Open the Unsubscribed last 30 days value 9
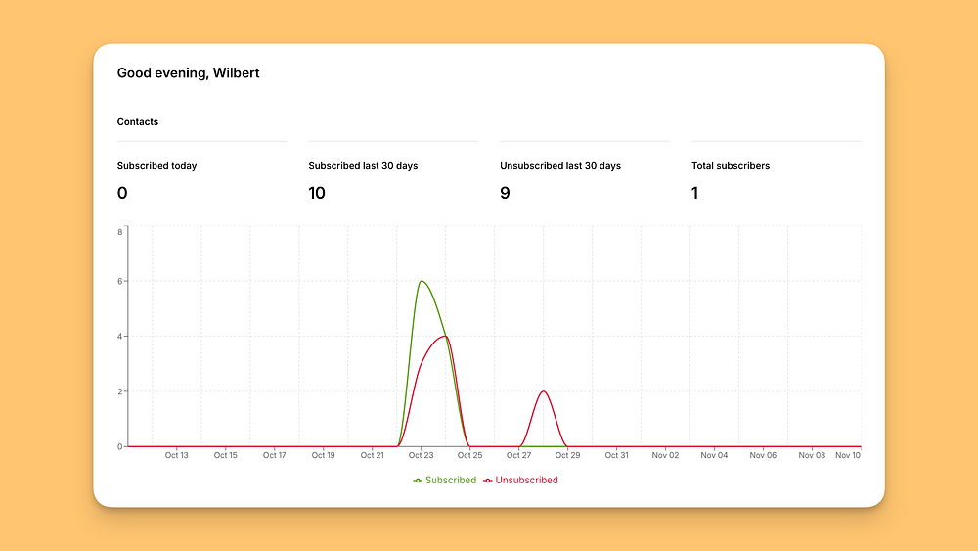Screen dimensions: 978x551 [x=506, y=193]
